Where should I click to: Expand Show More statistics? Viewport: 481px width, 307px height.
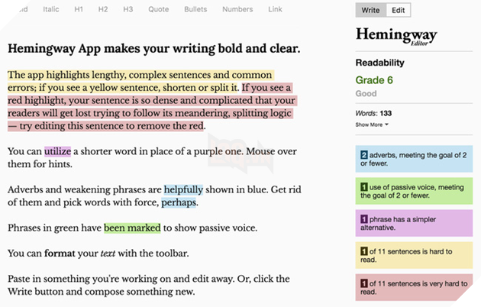372,124
